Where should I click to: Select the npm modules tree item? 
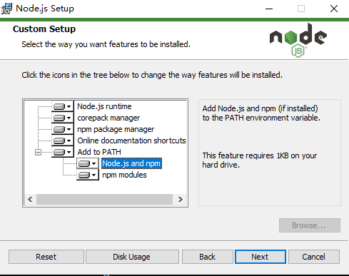click(x=124, y=175)
